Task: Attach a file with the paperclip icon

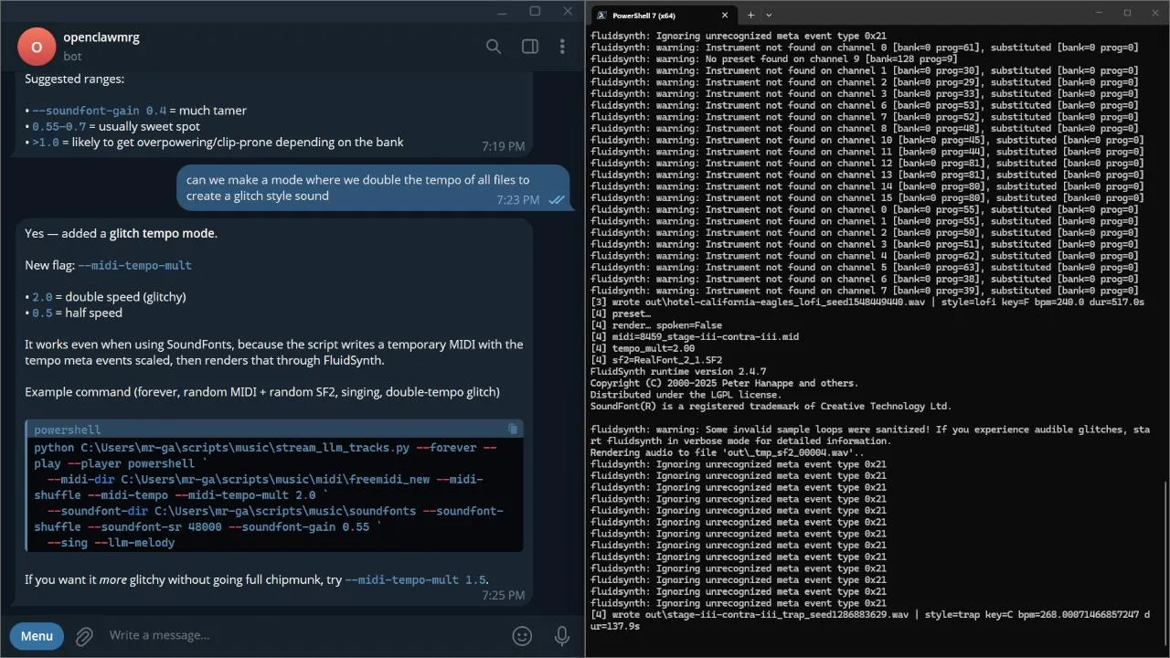Action: pos(84,636)
